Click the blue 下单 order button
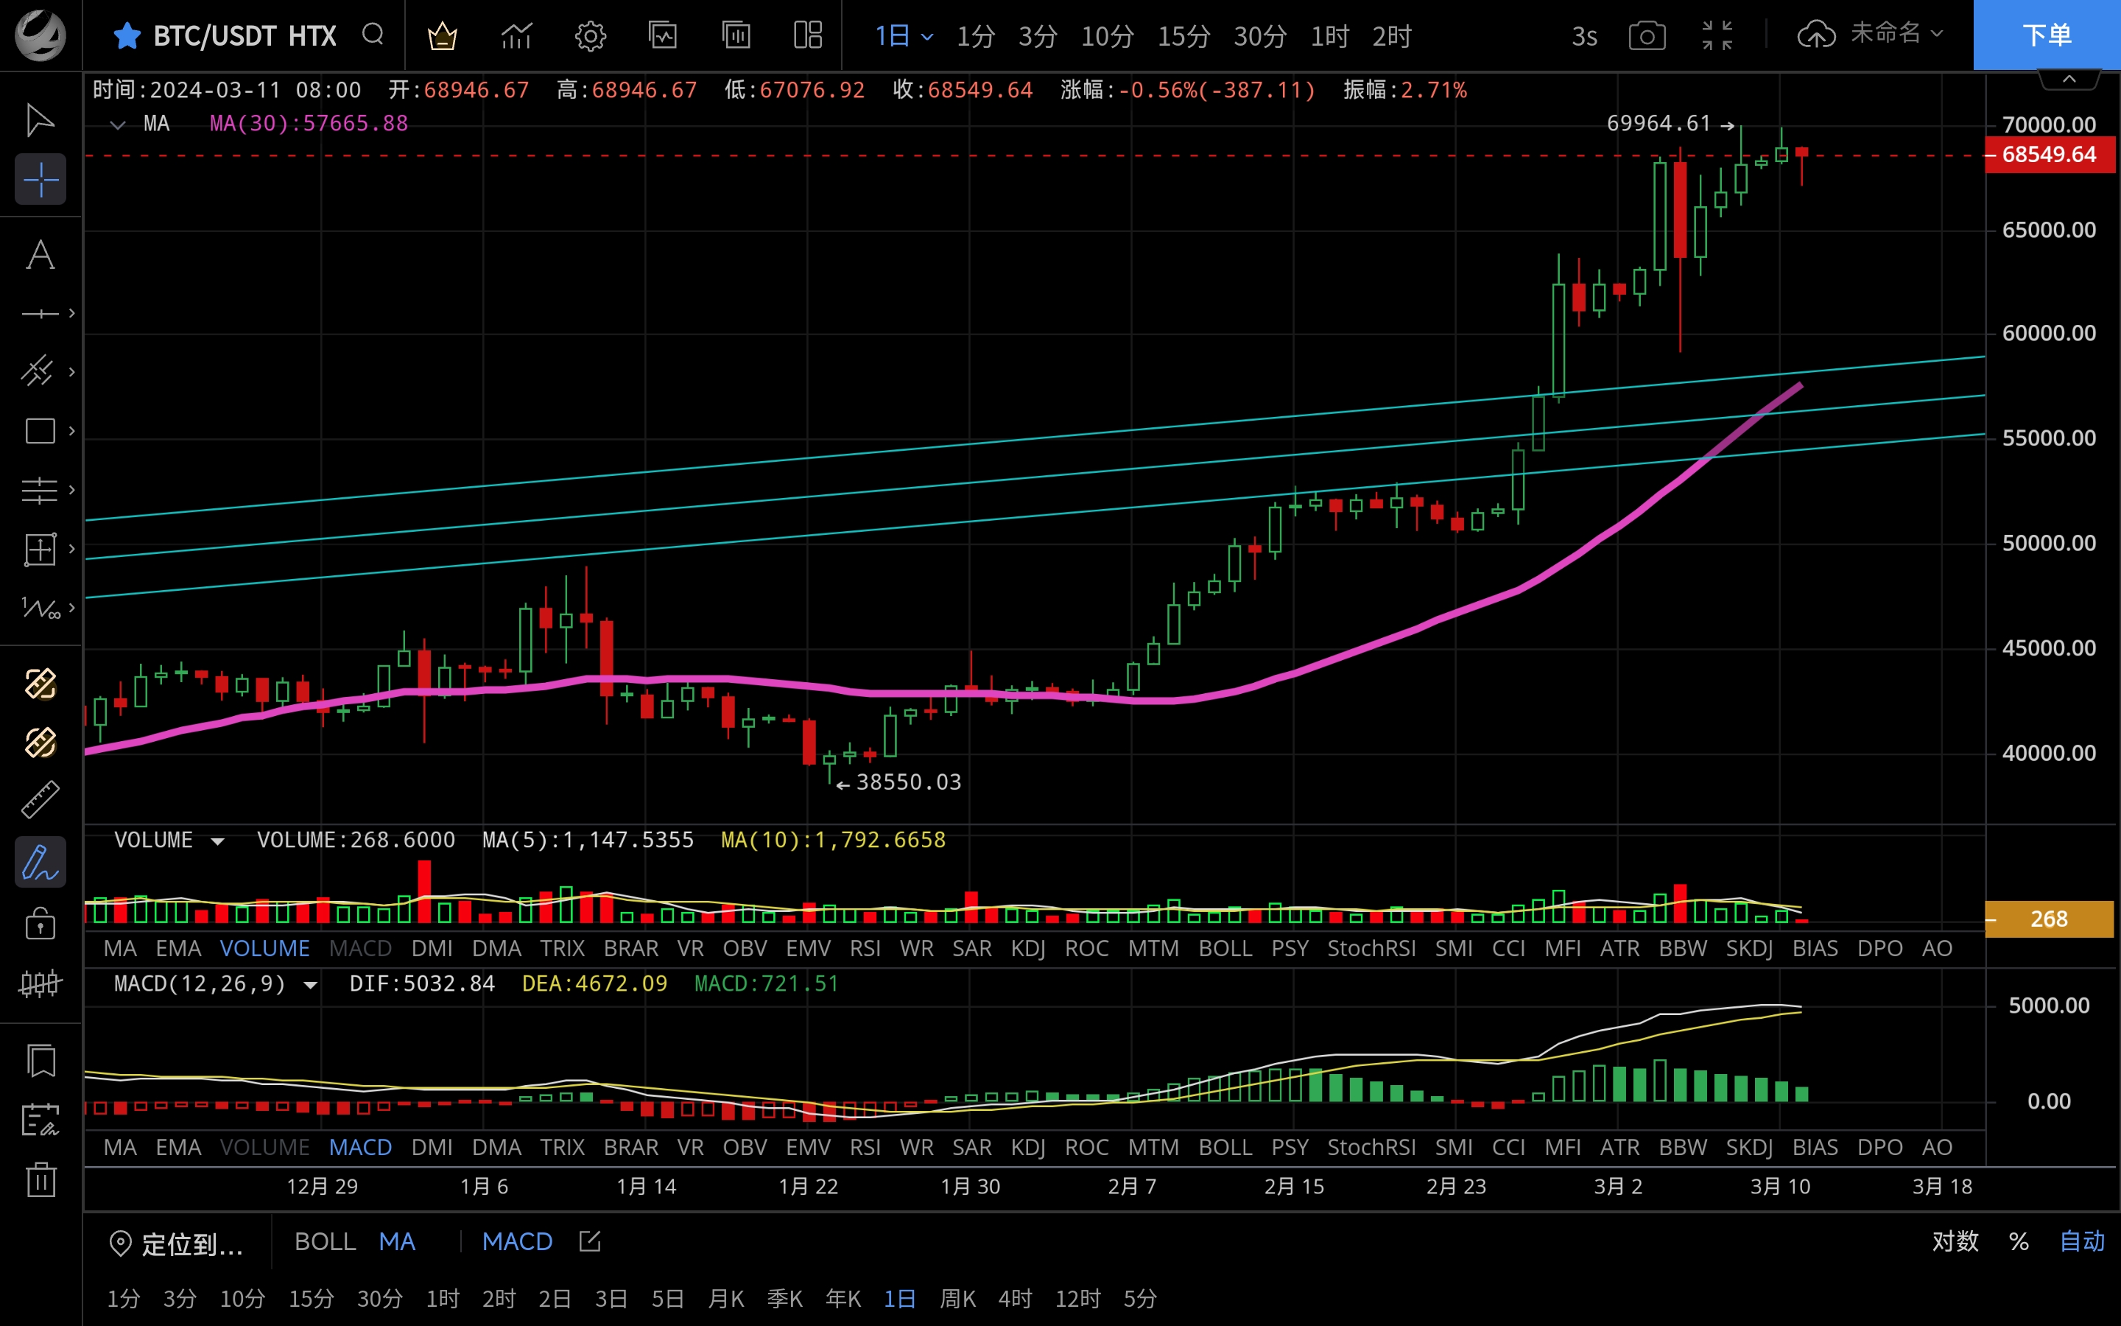Viewport: 2121px width, 1326px height. (2047, 35)
